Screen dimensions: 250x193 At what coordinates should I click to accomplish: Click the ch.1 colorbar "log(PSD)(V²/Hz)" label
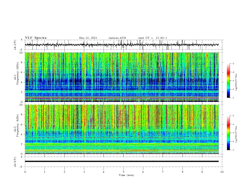pyautogui.click(x=236, y=82)
